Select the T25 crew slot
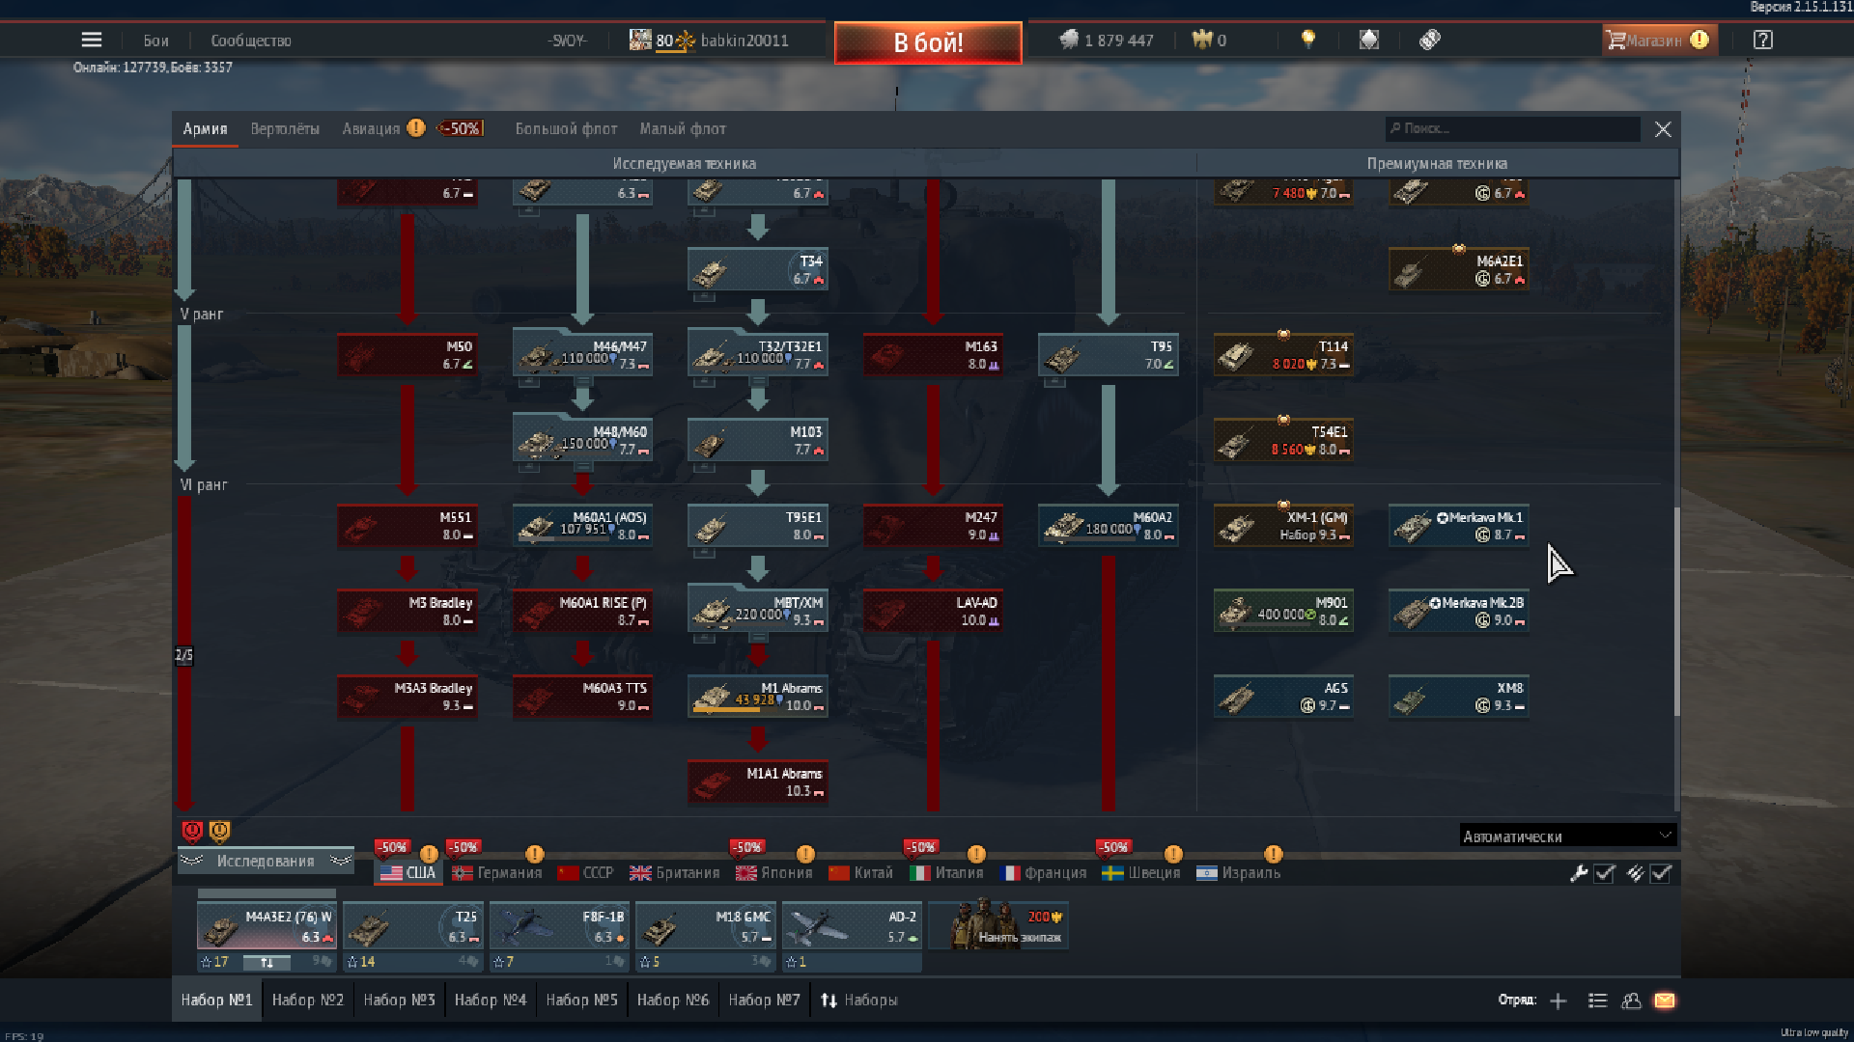Screen dimensions: 1854x1042 click(x=413, y=926)
